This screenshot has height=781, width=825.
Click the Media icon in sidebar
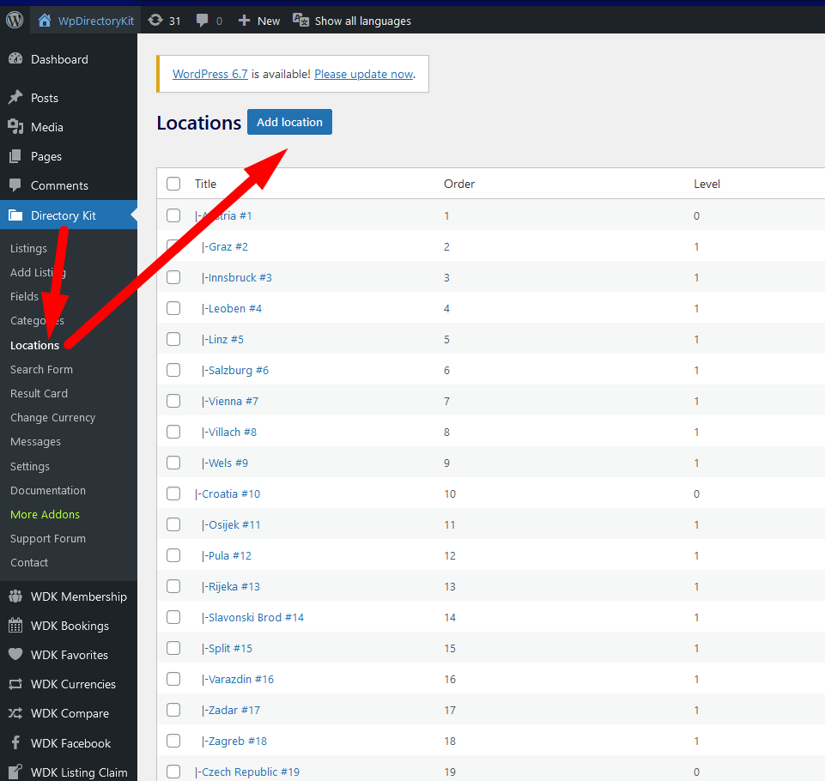15,127
